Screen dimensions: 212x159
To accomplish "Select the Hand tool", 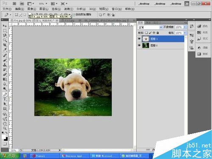I will [x=5, y=124].
